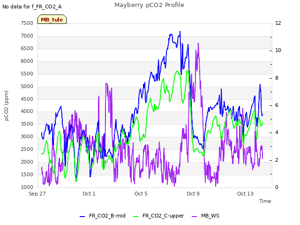This screenshot has width=300, height=225.
Task: Click the 8 tick on right axis
Action: (x=277, y=78)
